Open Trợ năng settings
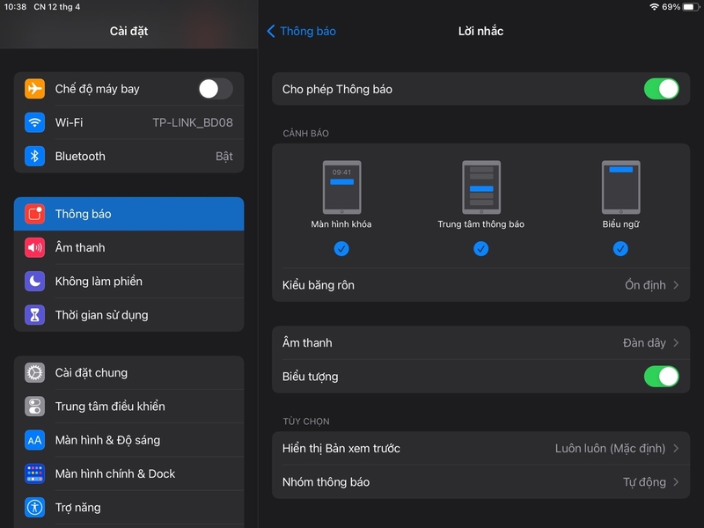Viewport: 704px width, 528px height. 128,508
